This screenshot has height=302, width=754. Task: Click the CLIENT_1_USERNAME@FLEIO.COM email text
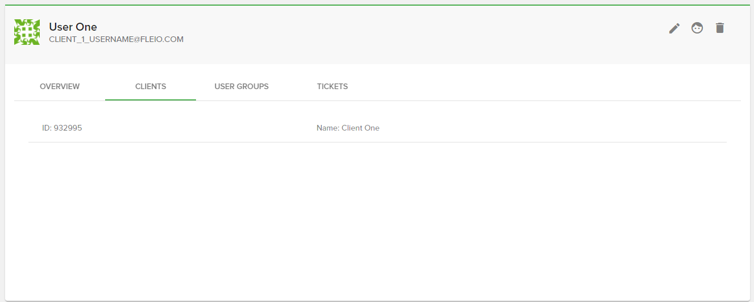point(116,40)
